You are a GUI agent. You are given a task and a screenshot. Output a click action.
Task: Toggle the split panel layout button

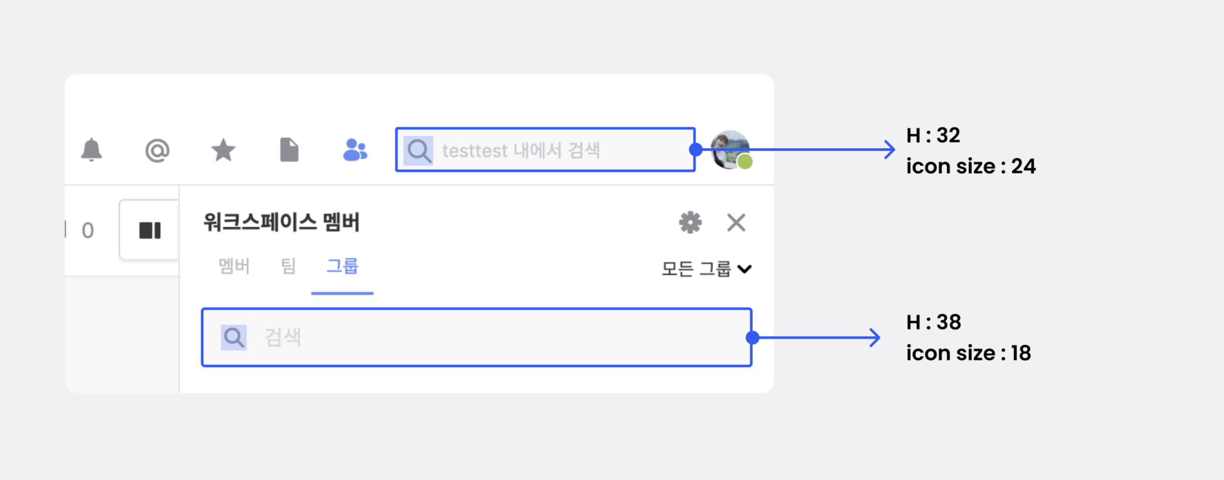(x=150, y=231)
